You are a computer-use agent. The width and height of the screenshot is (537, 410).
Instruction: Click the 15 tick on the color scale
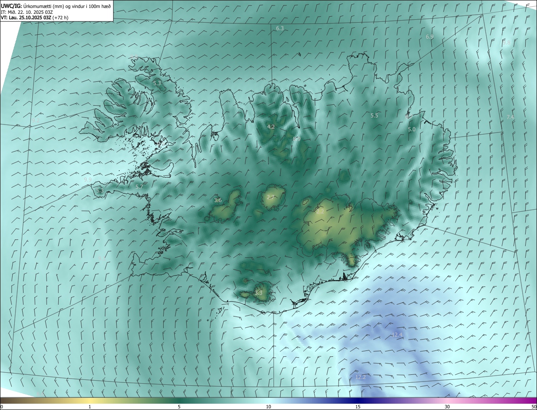(358, 407)
